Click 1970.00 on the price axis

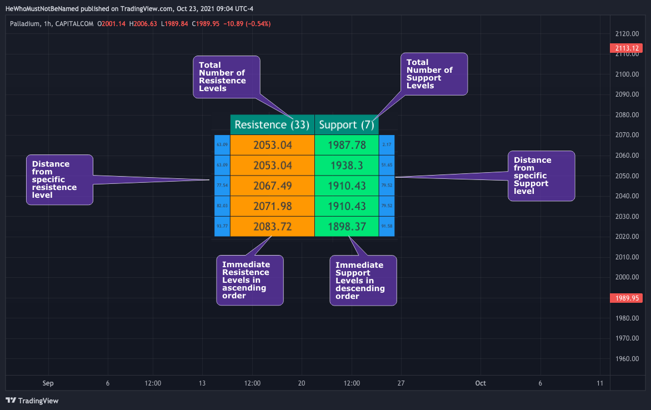point(627,338)
